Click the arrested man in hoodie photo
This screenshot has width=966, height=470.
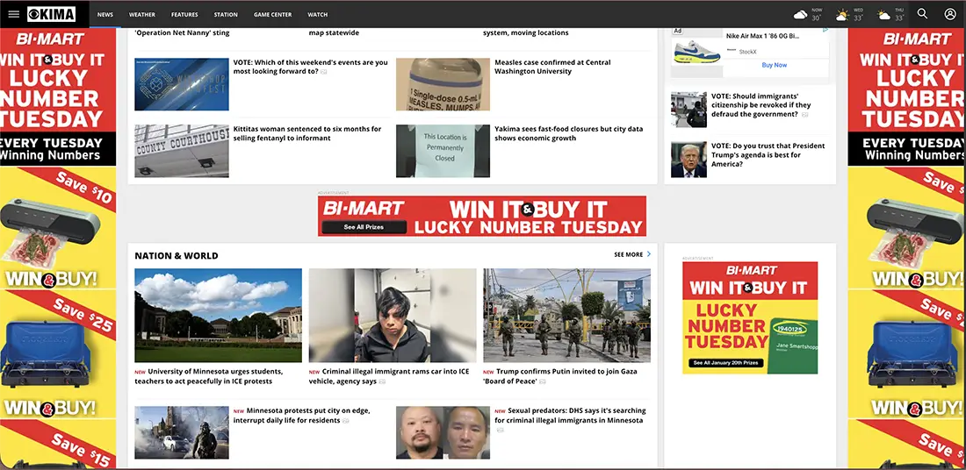pos(393,315)
